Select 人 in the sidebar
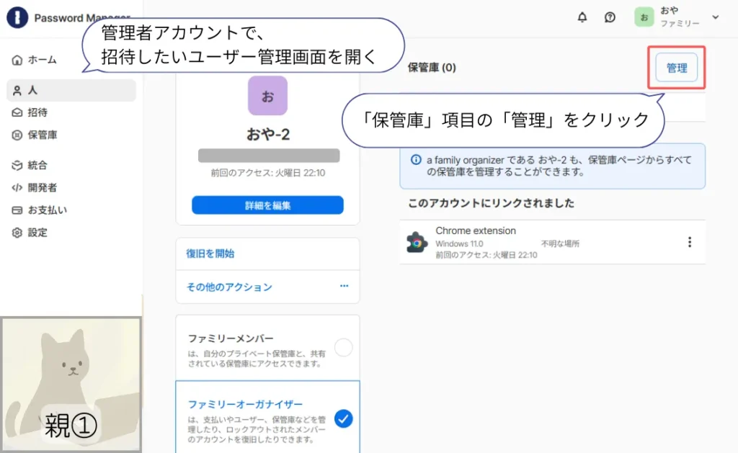Screen dimensions: 738x453 34,89
